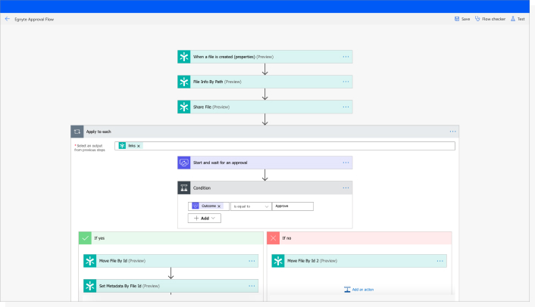Remove the links token from output field
This screenshot has height=307, width=535.
coord(139,146)
